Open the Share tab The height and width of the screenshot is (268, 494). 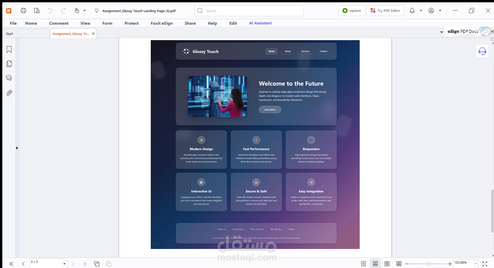pos(190,23)
